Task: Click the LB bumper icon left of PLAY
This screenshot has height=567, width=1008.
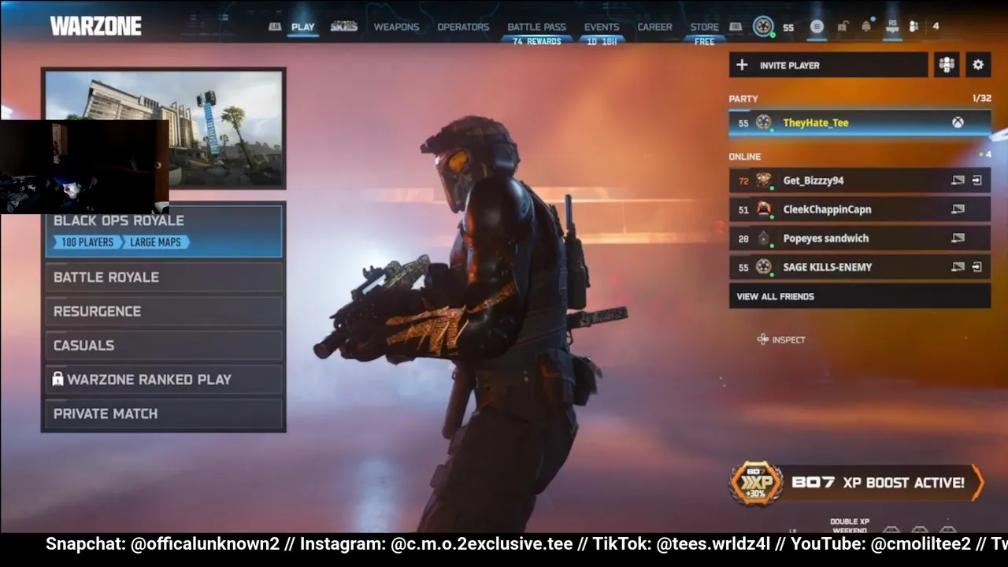Action: click(275, 27)
